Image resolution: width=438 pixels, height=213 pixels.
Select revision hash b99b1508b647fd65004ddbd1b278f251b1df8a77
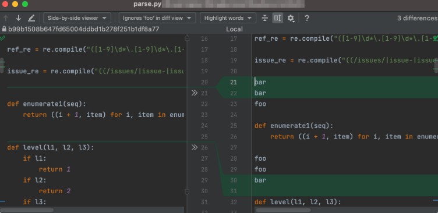point(83,29)
